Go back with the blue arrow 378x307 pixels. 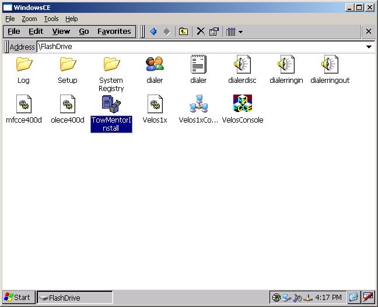(153, 32)
